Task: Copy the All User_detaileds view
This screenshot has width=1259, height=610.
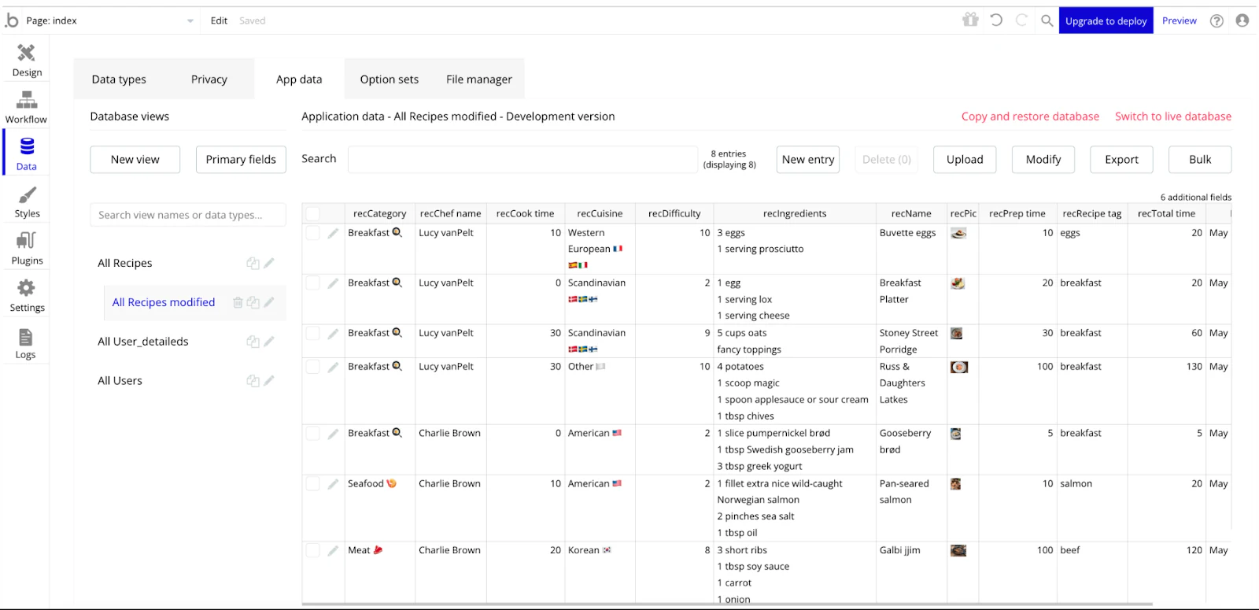Action: [x=253, y=342]
